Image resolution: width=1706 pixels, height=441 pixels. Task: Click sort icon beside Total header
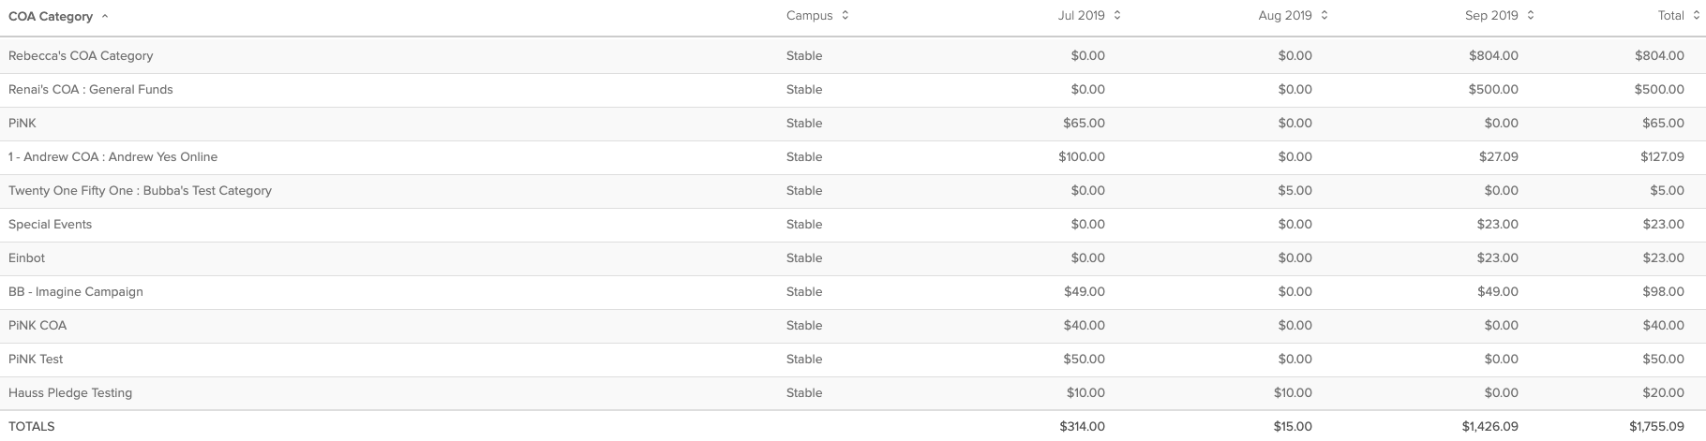click(x=1697, y=16)
